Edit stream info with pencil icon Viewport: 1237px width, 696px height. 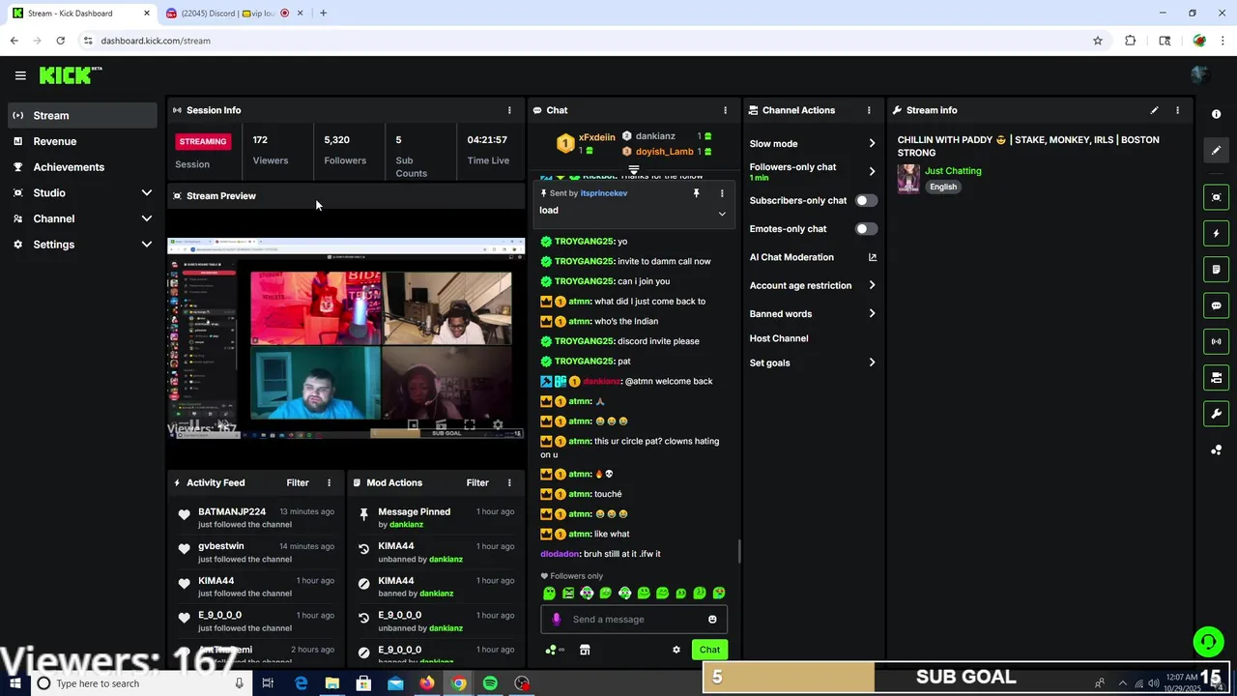[1154, 110]
